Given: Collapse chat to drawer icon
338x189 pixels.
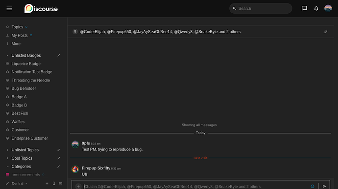Looking at the screenshot, I should point(325,32).
